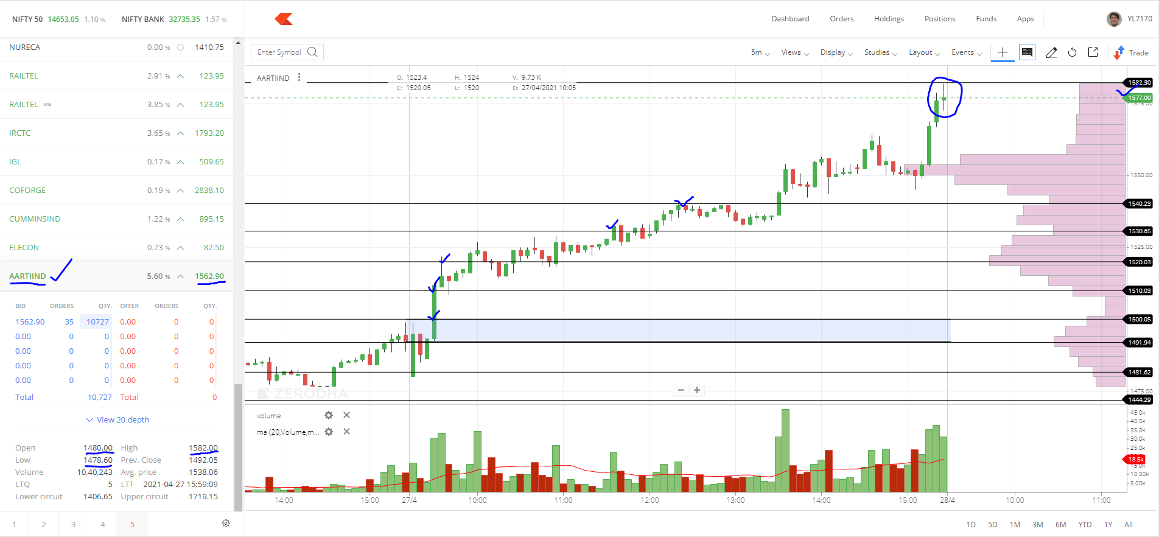The width and height of the screenshot is (1159, 537).
Task: Select RAILTEL BSE row in marketwatch
Action: pos(116,104)
